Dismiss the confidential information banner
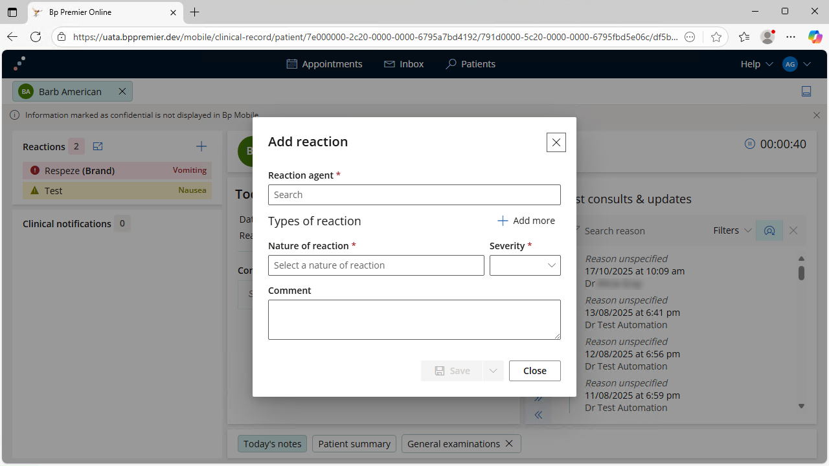This screenshot has width=829, height=466. pos(817,115)
